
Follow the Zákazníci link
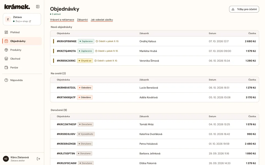(82, 20)
